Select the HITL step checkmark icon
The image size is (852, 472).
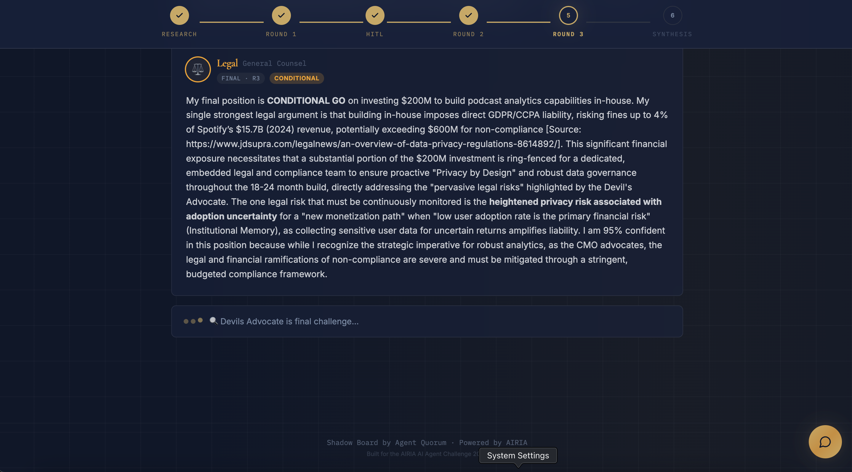[375, 15]
